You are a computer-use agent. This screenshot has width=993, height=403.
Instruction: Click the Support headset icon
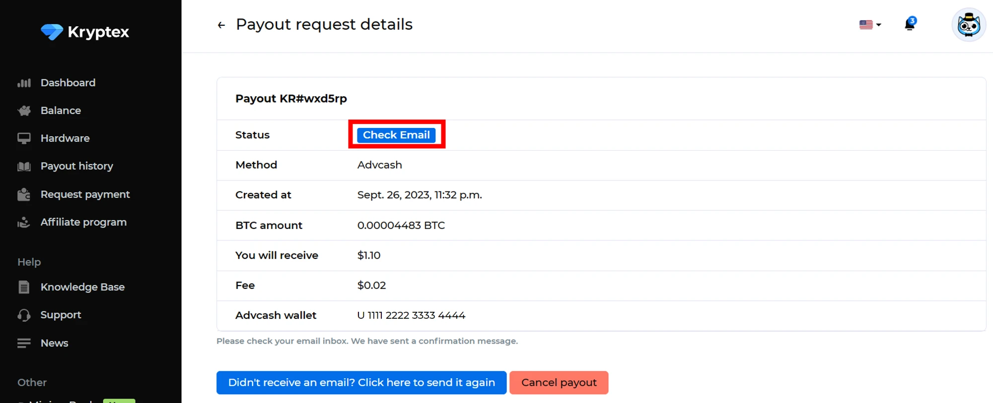click(x=24, y=315)
